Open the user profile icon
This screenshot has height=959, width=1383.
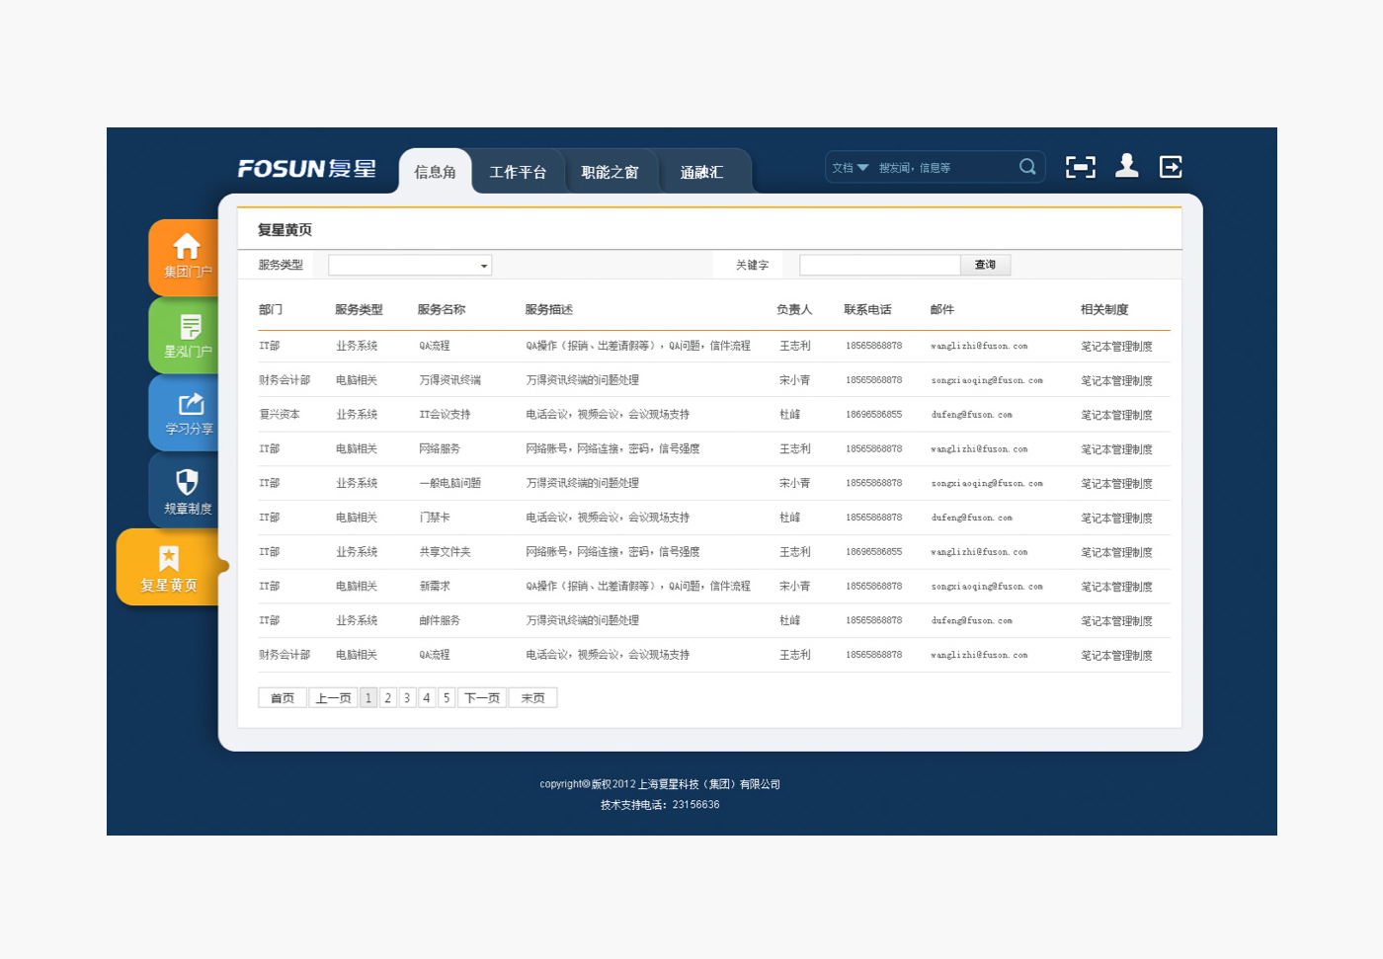point(1126,166)
